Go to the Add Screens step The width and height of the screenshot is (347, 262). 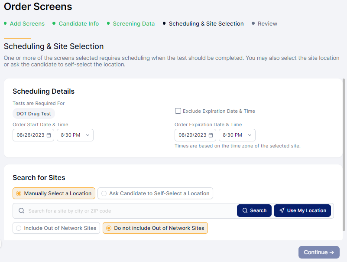[x=27, y=24]
